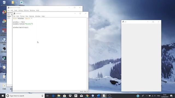Open the editor window's File menu
The image size is (175, 98).
point(14,16)
